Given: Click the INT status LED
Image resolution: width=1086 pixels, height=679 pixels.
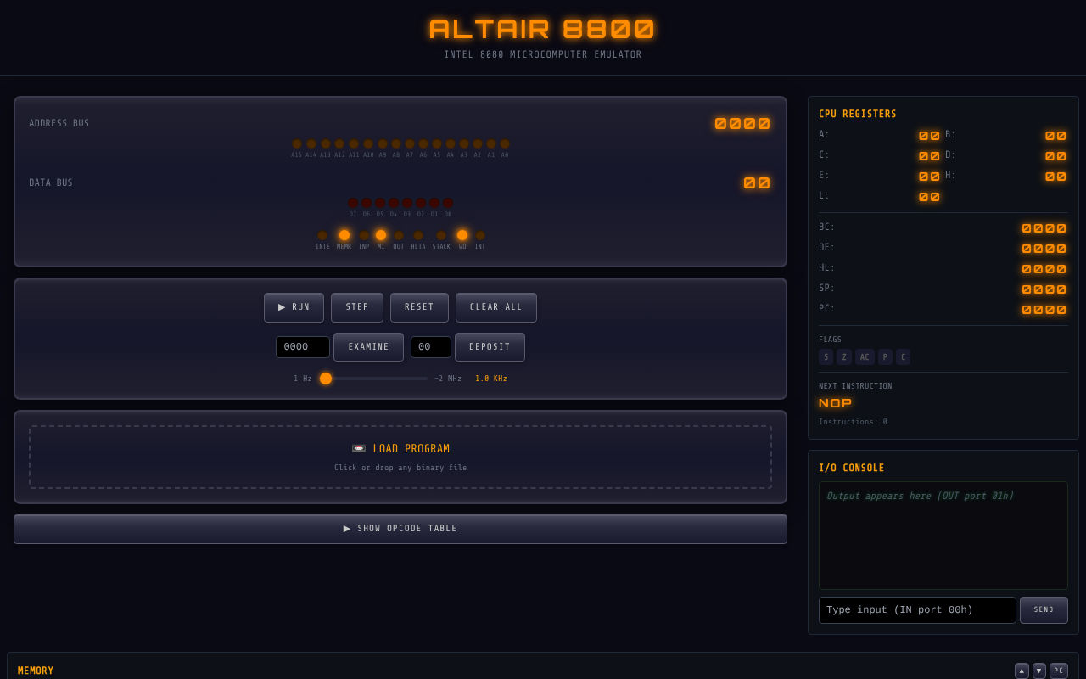Looking at the screenshot, I should 480,236.
